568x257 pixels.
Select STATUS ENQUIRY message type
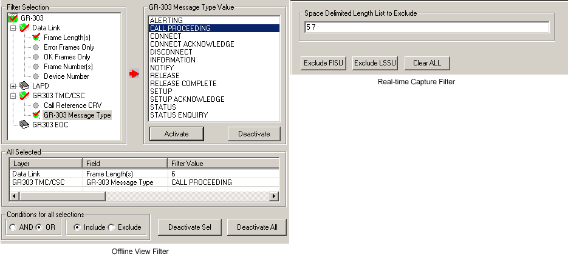pos(214,115)
